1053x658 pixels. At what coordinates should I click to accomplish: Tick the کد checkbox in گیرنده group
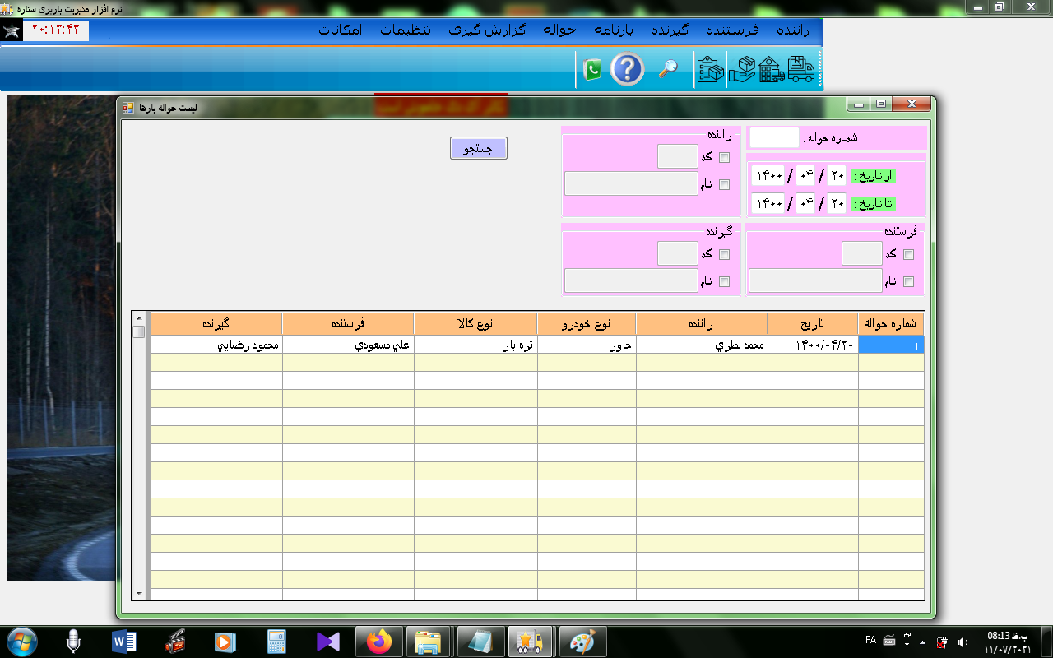724,254
